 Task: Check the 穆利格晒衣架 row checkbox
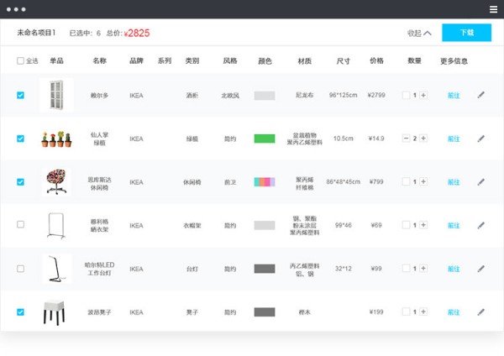(x=21, y=225)
